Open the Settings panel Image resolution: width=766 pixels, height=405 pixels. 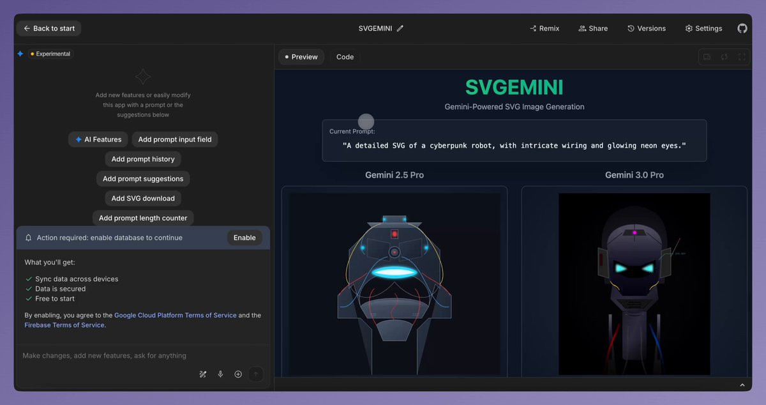703,28
